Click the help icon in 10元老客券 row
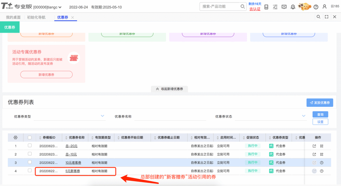The image size is (341, 186). click(322, 162)
